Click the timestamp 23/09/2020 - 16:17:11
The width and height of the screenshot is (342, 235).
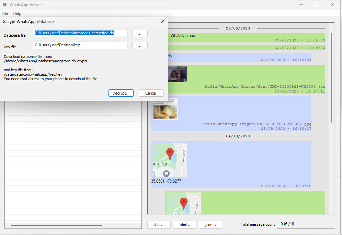click(300, 91)
